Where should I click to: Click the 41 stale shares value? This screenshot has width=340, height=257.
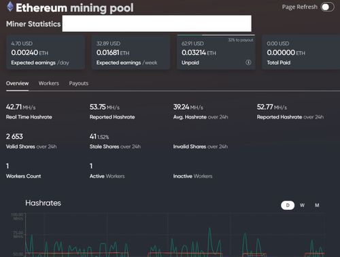(x=93, y=136)
